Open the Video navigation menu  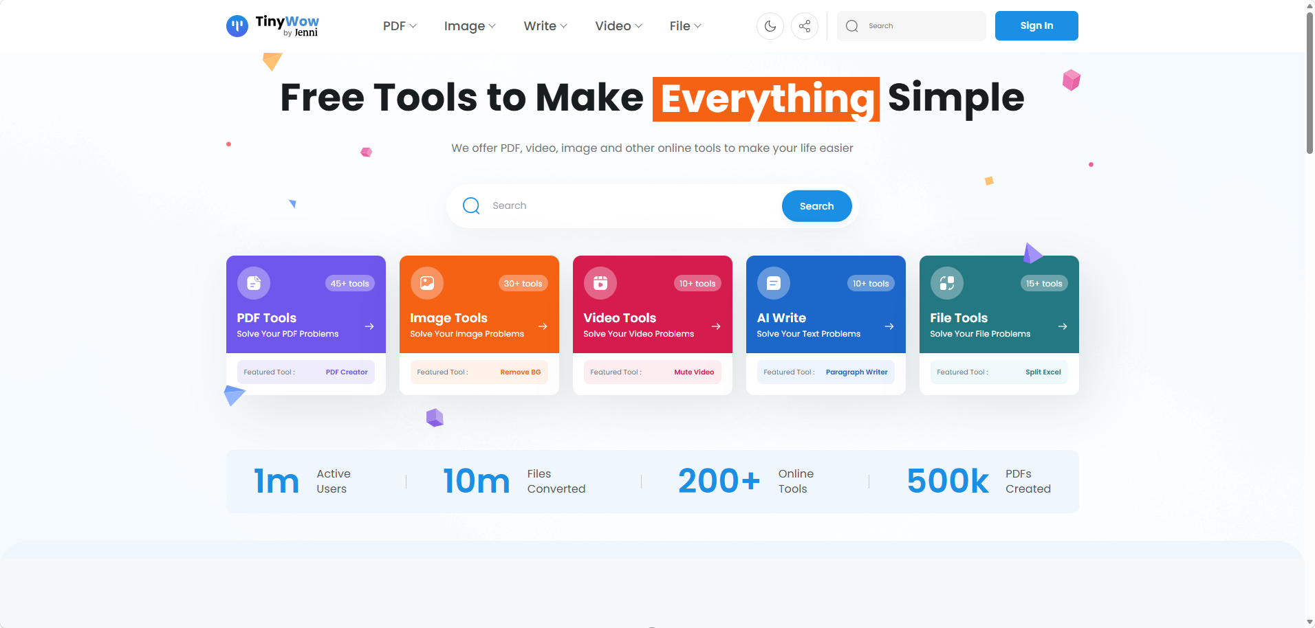tap(618, 26)
